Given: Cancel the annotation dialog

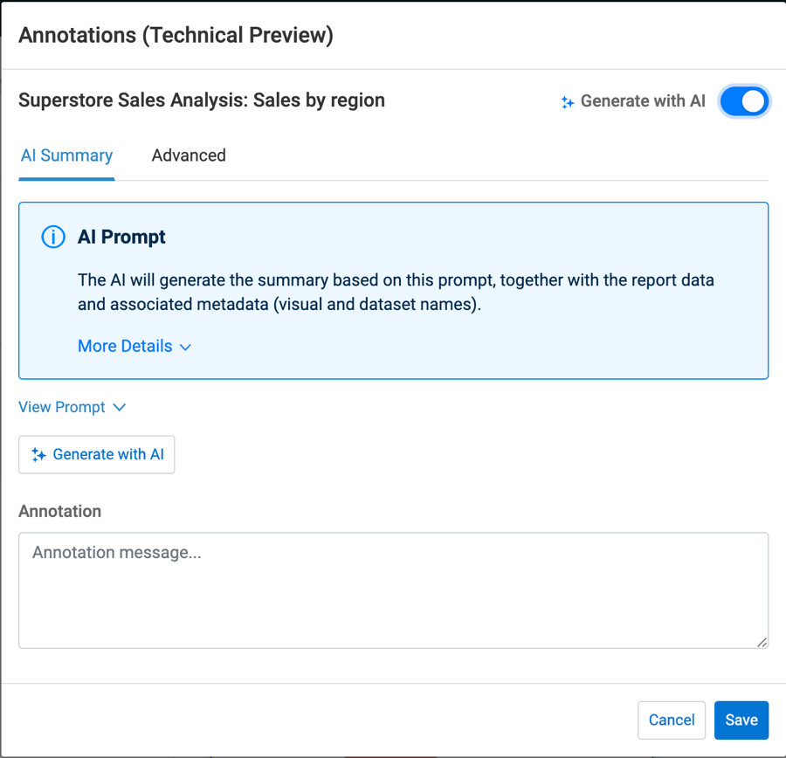Looking at the screenshot, I should (672, 720).
